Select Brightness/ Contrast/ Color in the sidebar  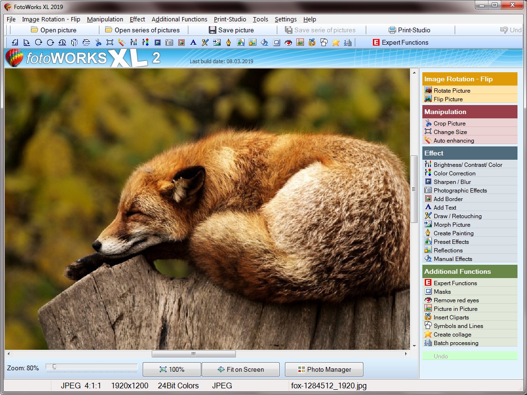[468, 165]
